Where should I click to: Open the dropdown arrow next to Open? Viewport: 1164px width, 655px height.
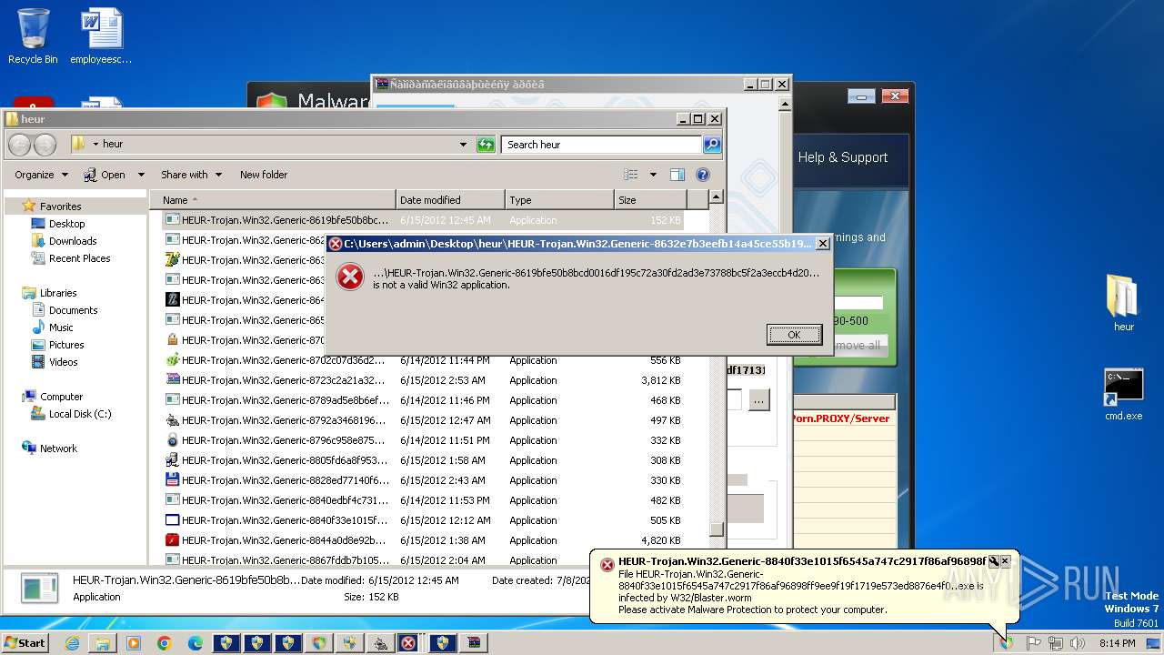[141, 175]
